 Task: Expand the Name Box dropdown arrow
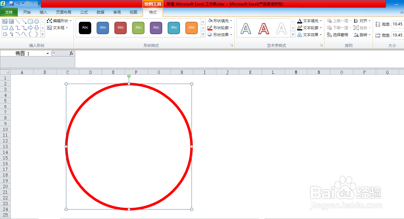pos(48,54)
